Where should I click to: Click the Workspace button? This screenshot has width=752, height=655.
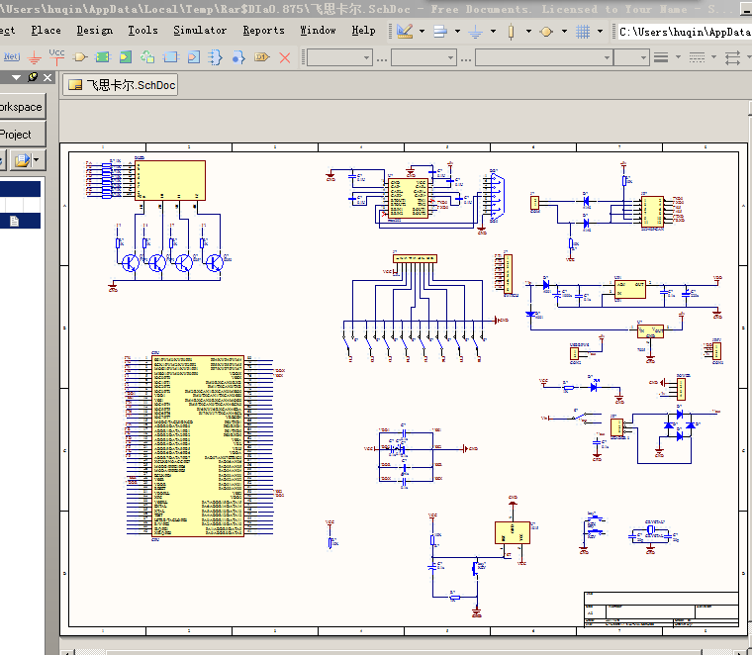tap(22, 107)
